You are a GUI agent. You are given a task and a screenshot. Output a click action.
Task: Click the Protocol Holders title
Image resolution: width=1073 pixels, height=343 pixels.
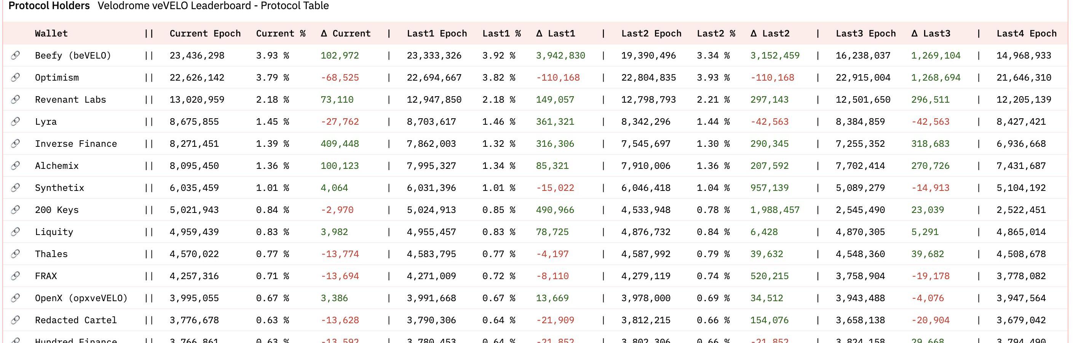(49, 6)
